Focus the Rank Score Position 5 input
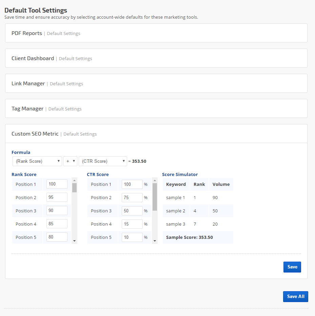Screen dimensions: 315x316 coord(57,237)
